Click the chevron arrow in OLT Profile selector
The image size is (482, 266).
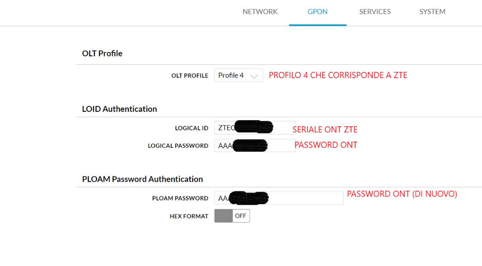click(x=254, y=76)
